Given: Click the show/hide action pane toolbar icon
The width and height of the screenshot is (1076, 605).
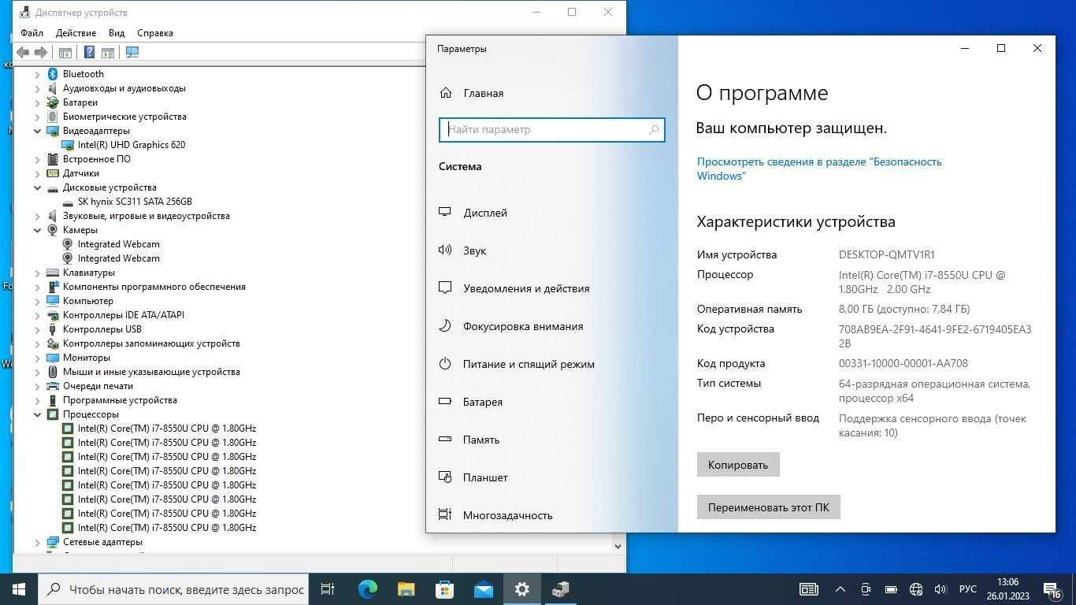Looking at the screenshot, I should (x=108, y=52).
